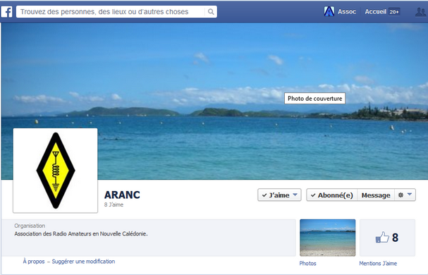This screenshot has height=275, width=428.
Task: Open the Accueil menu item
Action: [376, 12]
